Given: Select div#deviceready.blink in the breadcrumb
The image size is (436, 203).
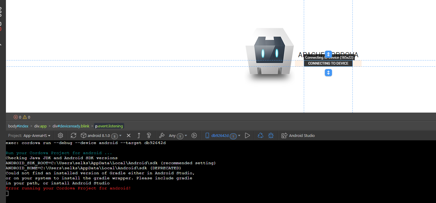Looking at the screenshot, I should [71, 126].
